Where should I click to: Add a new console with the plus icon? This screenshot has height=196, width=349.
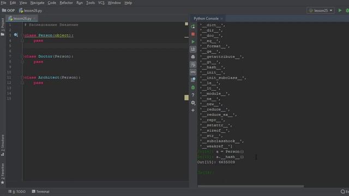click(x=193, y=110)
